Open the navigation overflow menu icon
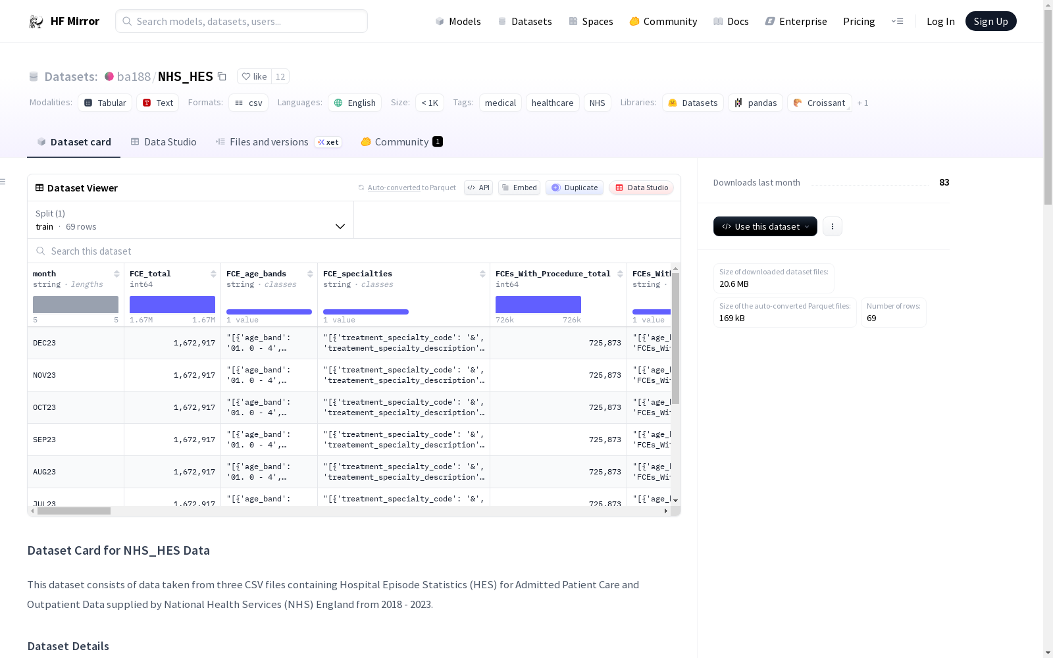 coord(897,22)
